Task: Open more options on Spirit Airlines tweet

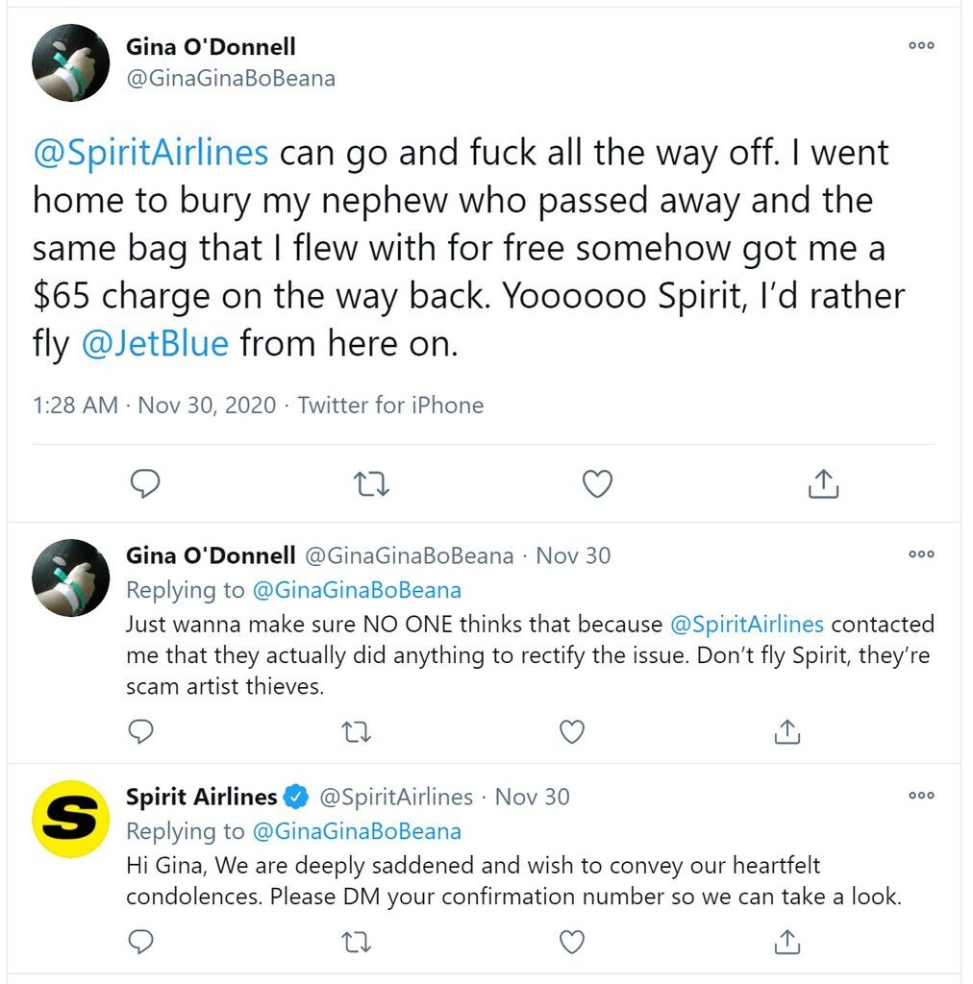Action: (x=921, y=795)
